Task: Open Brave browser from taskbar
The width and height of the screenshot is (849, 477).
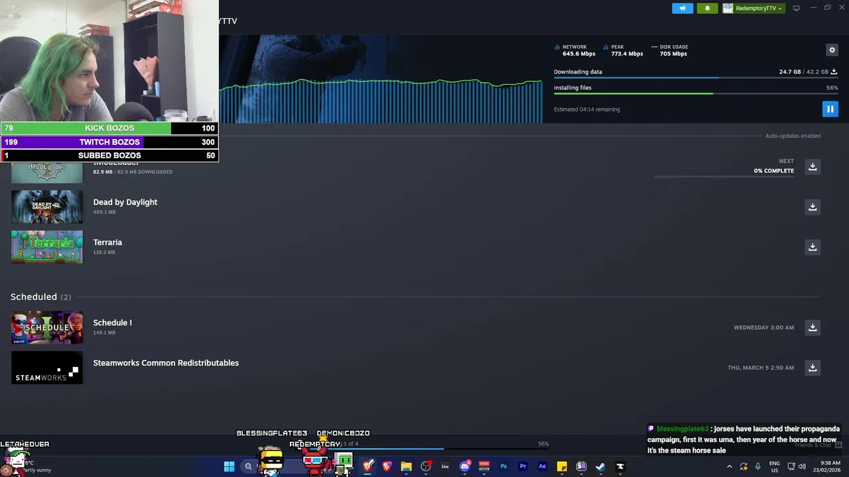Action: click(387, 466)
